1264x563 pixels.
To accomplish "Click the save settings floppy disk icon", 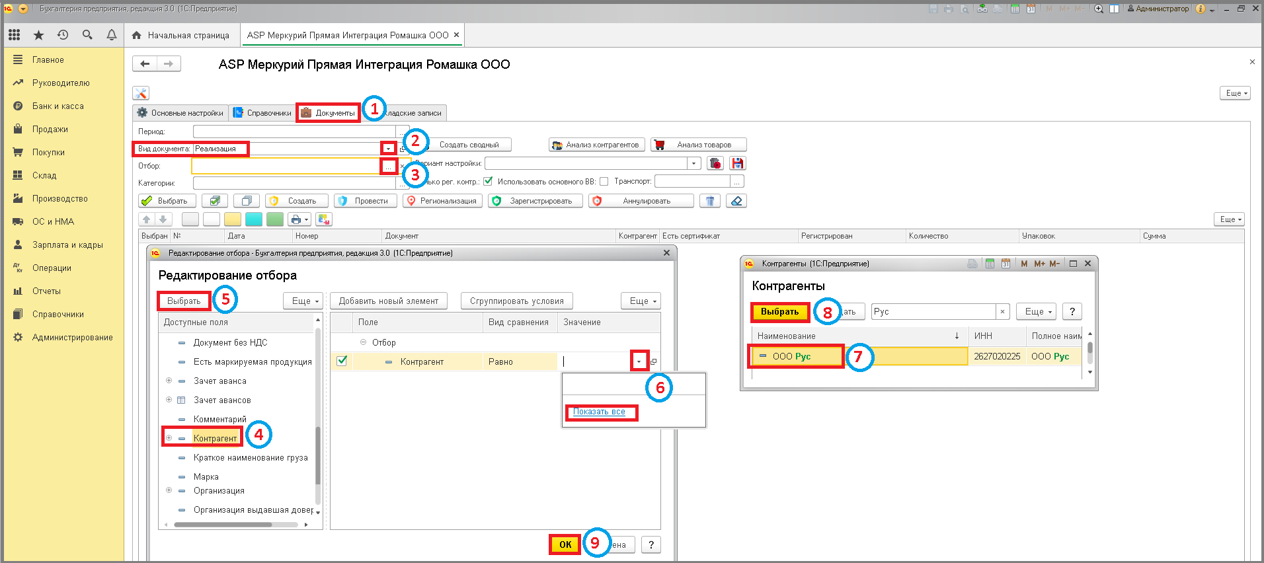I will click(738, 163).
